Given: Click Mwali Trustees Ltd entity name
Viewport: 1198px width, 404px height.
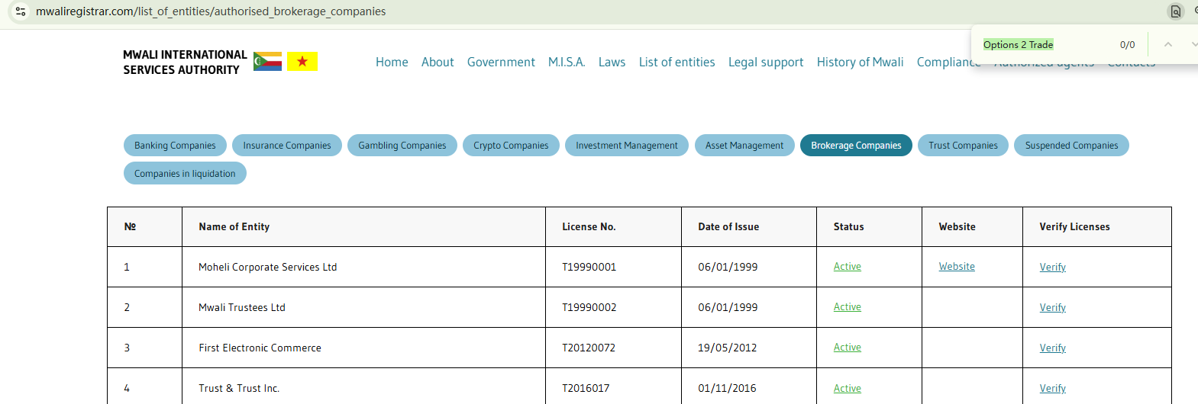Looking at the screenshot, I should tap(242, 308).
